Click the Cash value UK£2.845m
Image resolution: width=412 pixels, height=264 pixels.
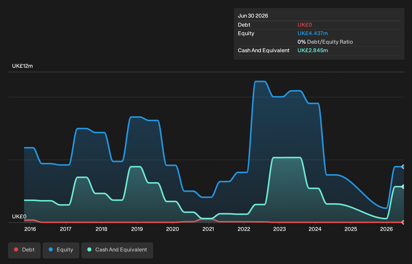[x=313, y=50]
